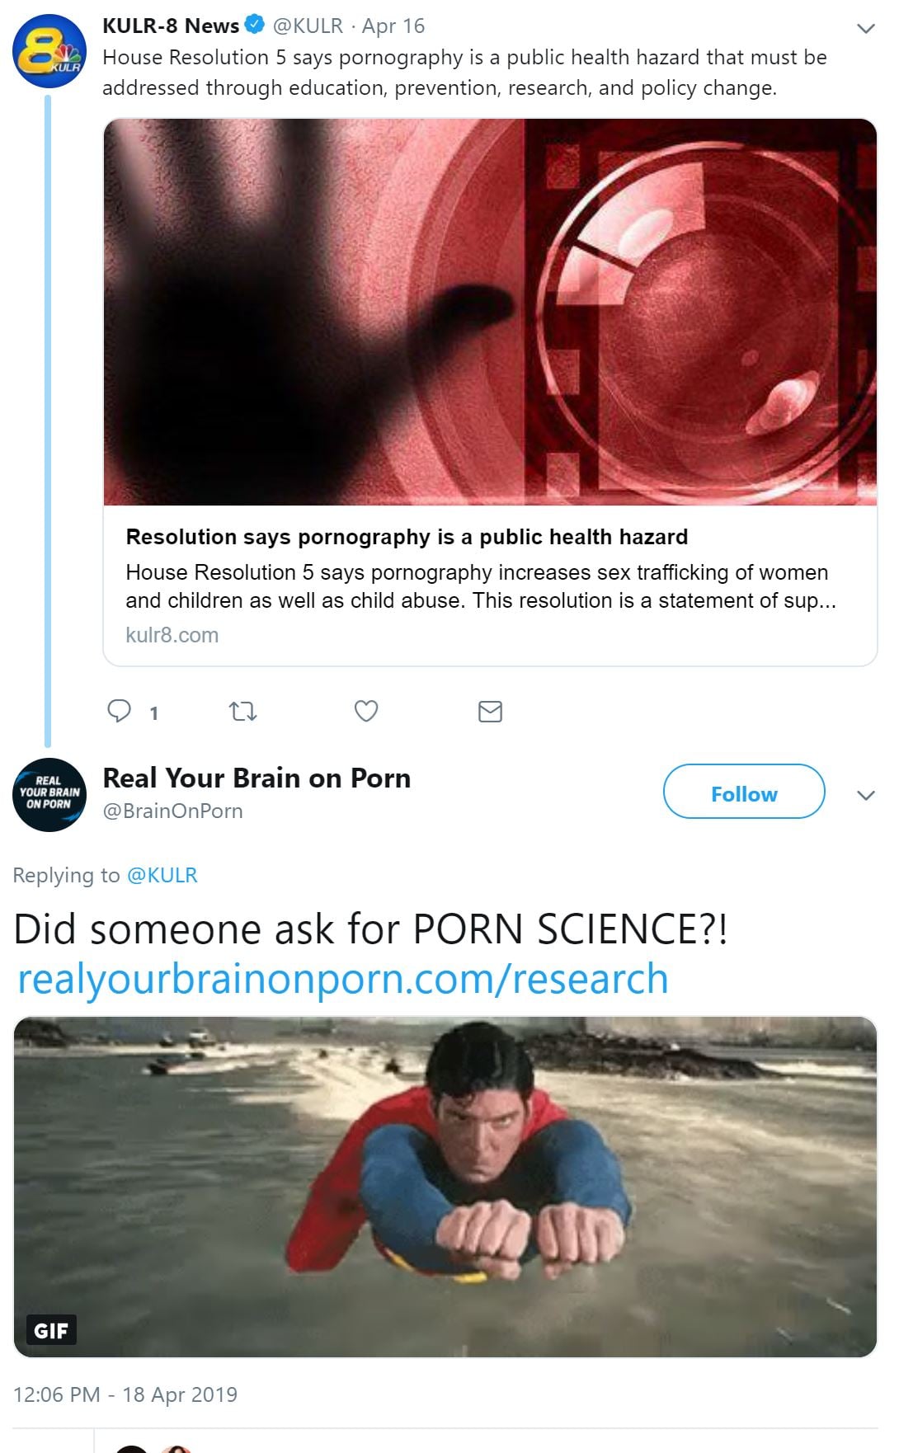Like the KULR-8 News tweet
This screenshot has height=1453, width=899.
click(366, 711)
